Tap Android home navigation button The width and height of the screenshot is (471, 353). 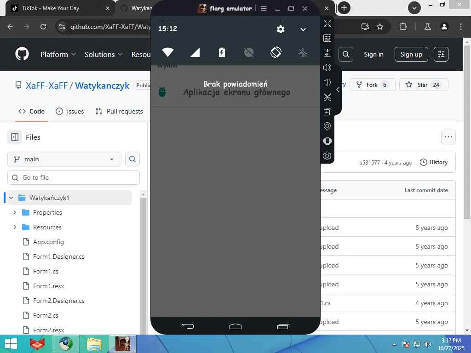click(x=235, y=326)
